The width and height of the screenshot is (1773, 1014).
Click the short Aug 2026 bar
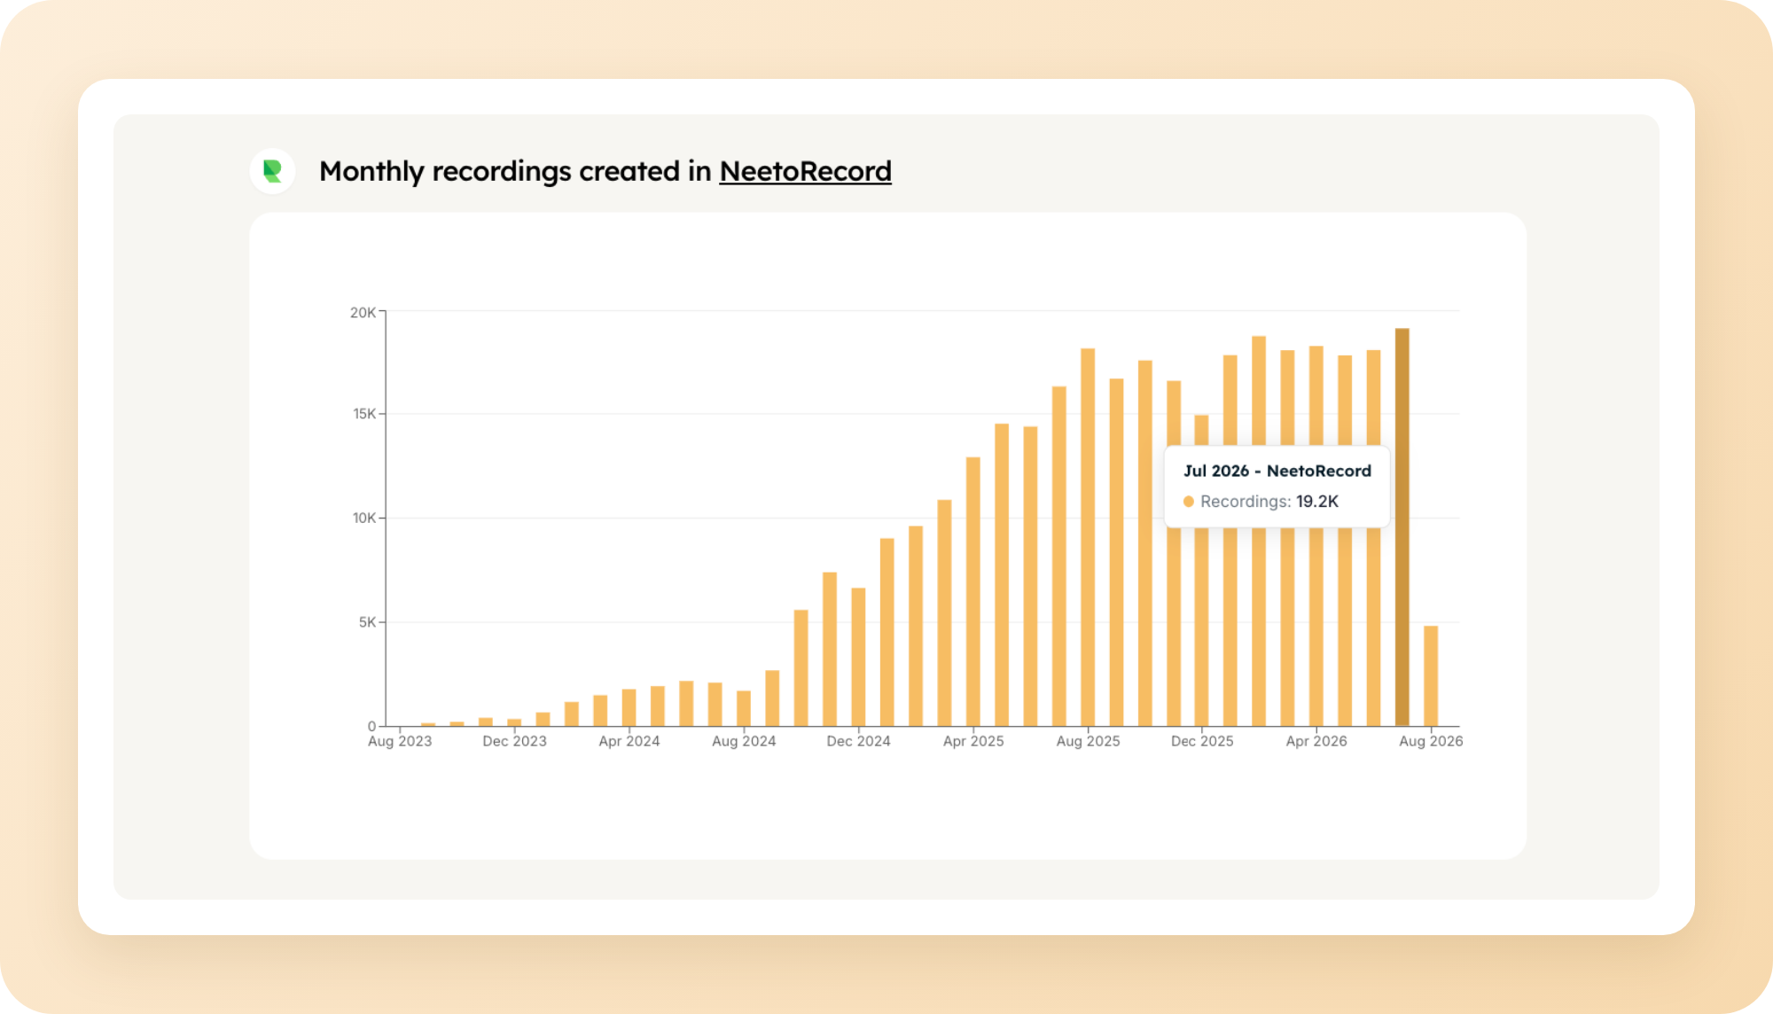click(x=1431, y=676)
